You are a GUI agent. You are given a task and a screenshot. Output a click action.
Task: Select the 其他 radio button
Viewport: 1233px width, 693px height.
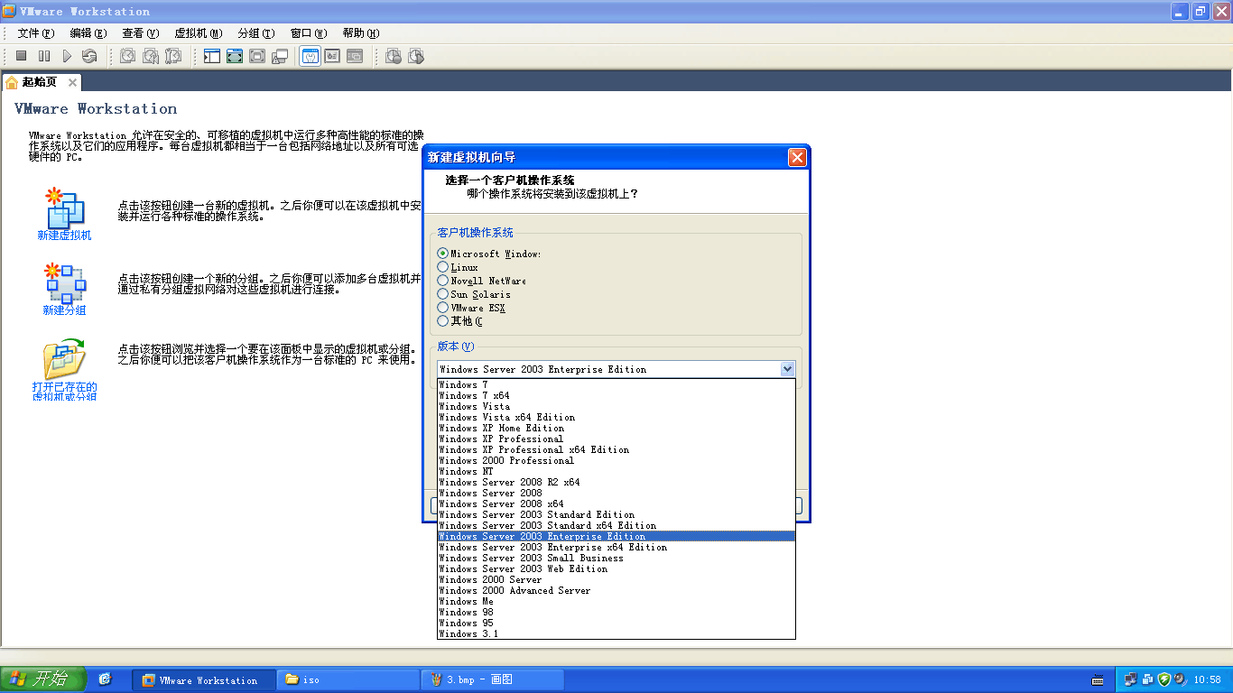[442, 321]
